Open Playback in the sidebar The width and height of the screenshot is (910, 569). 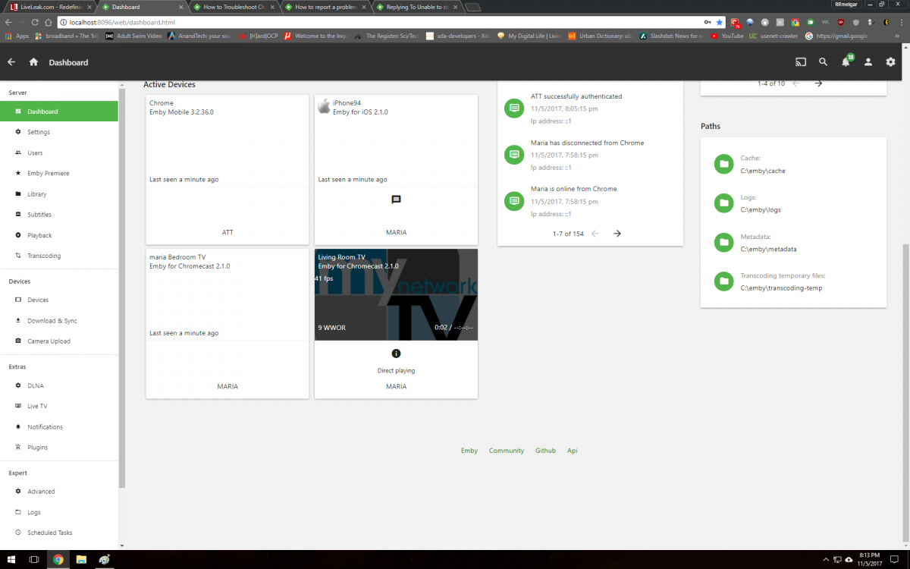(x=59, y=235)
